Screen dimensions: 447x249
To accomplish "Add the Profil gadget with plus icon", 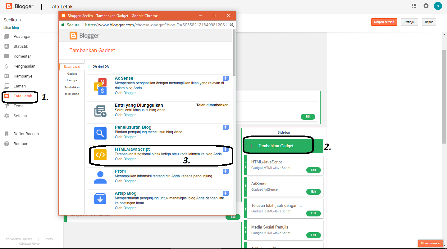I will coord(226,171).
